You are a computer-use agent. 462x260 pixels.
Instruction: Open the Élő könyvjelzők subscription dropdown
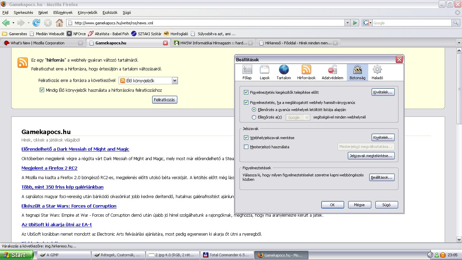(x=148, y=81)
